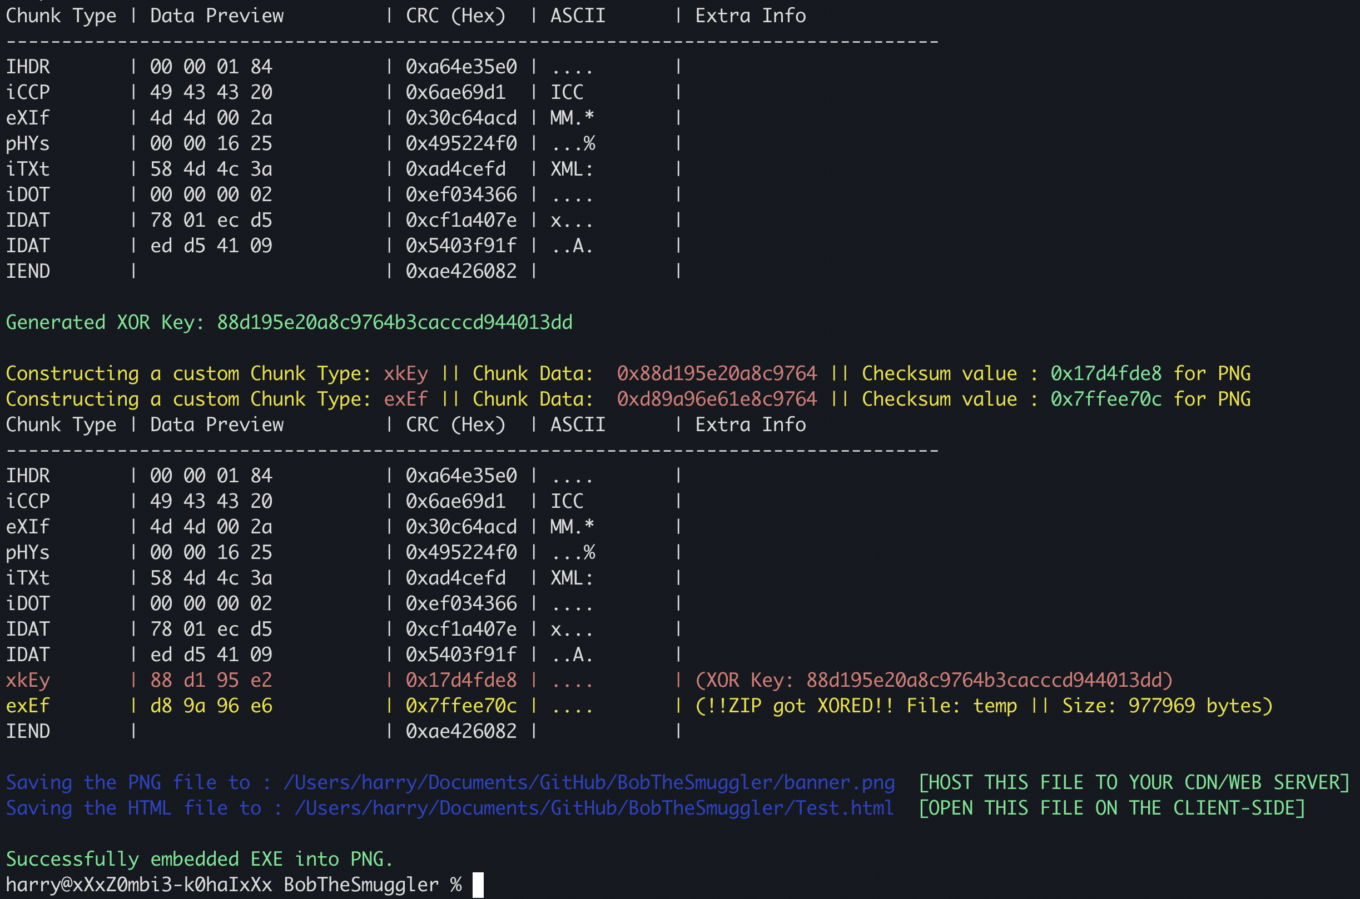Click checksum value 0x7ffee70c in the Constructing line
The image size is (1360, 899).
(x=1105, y=399)
